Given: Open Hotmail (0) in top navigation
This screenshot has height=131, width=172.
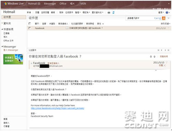Looking at the screenshot, I should point(34,4).
